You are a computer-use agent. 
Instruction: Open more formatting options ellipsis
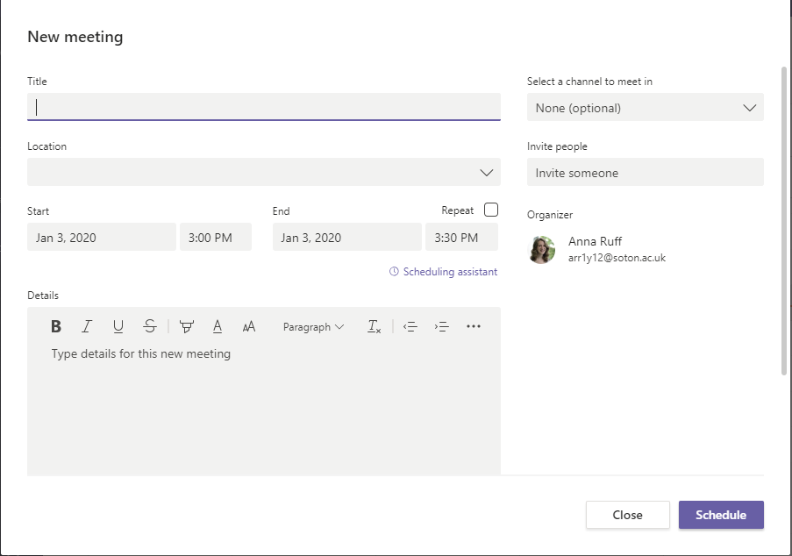pyautogui.click(x=474, y=326)
